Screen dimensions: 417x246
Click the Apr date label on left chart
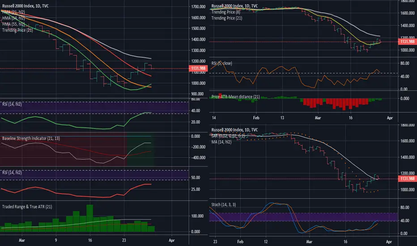tap(172, 241)
